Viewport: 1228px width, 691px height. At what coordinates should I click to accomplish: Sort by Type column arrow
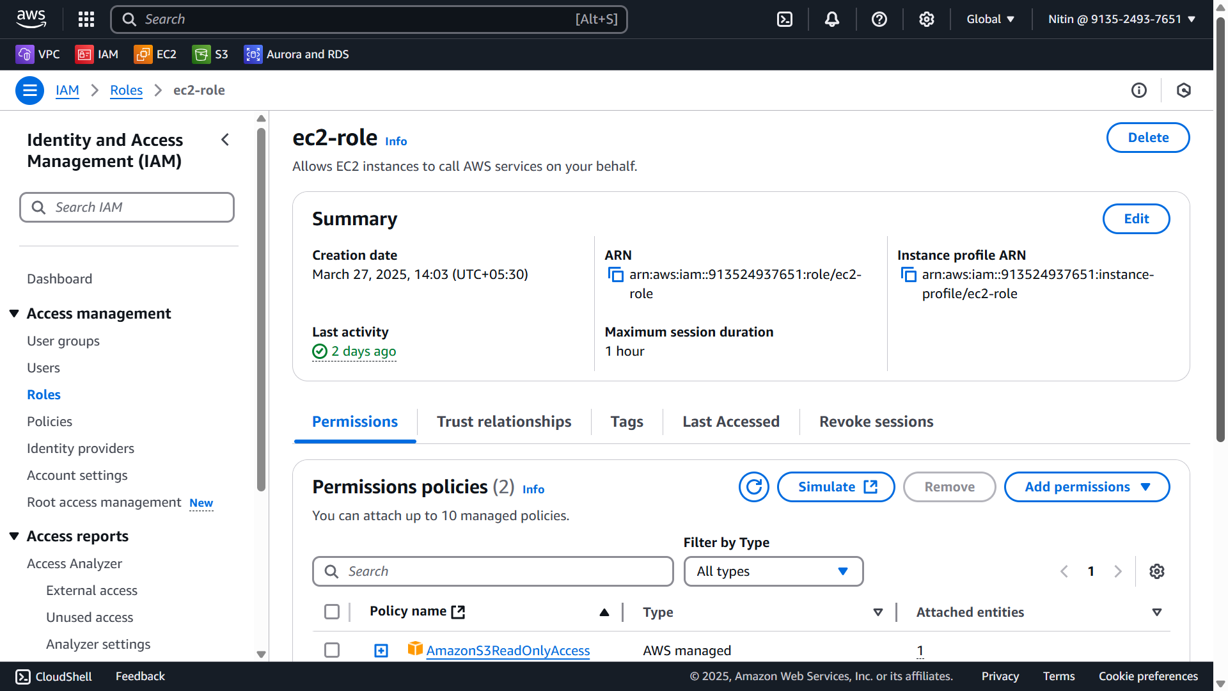coord(878,612)
